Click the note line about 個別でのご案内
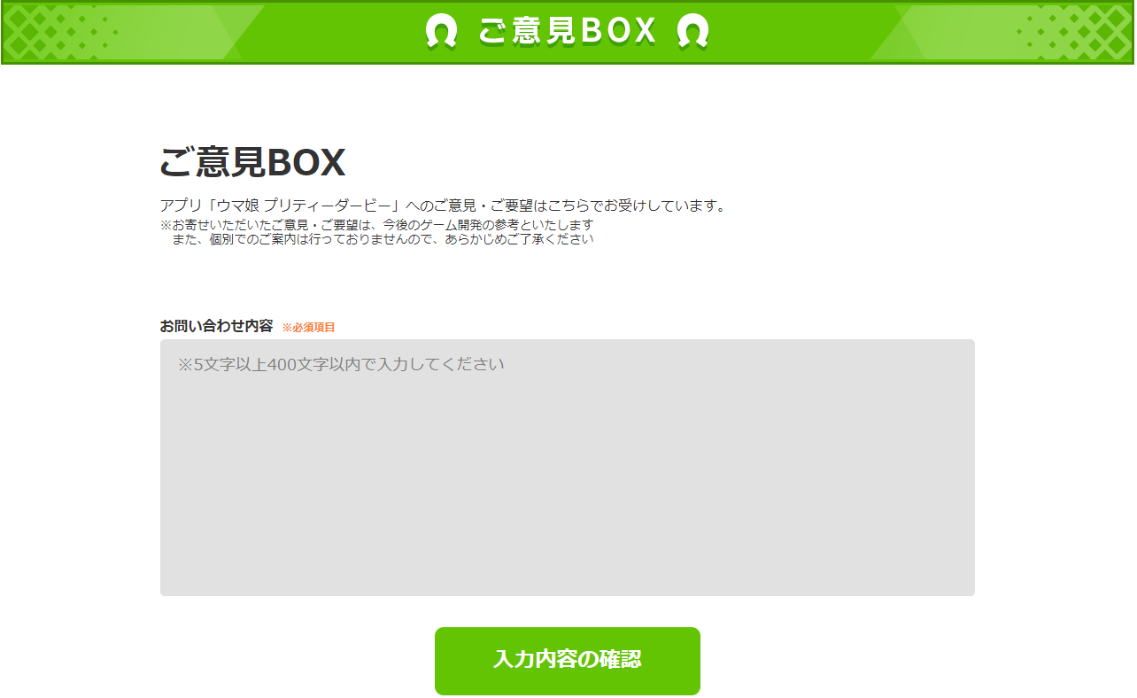The width and height of the screenshot is (1137, 698). pyautogui.click(x=383, y=239)
